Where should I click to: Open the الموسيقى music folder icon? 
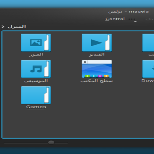[x=36, y=69]
